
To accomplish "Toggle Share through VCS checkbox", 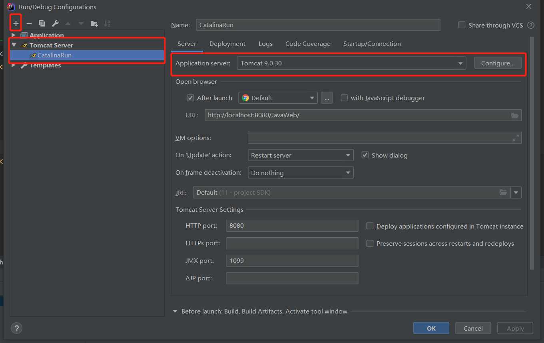I will click(x=462, y=25).
